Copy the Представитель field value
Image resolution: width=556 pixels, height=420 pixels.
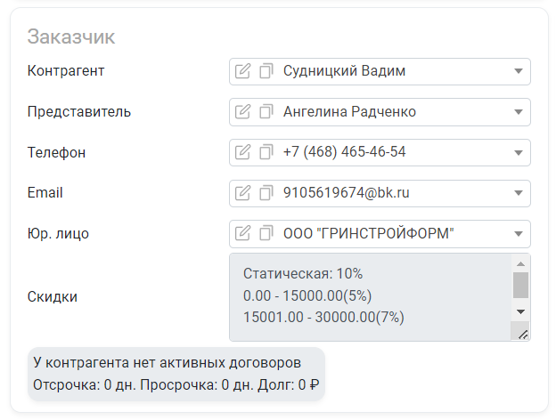[266, 112]
